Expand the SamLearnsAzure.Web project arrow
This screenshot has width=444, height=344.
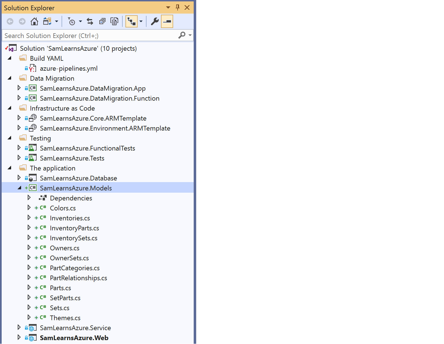[x=19, y=337]
